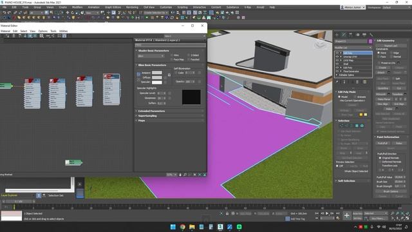Viewport: 412px width, 232px height.
Task: Expand the SuperSampling rollout
Action: 147,116
